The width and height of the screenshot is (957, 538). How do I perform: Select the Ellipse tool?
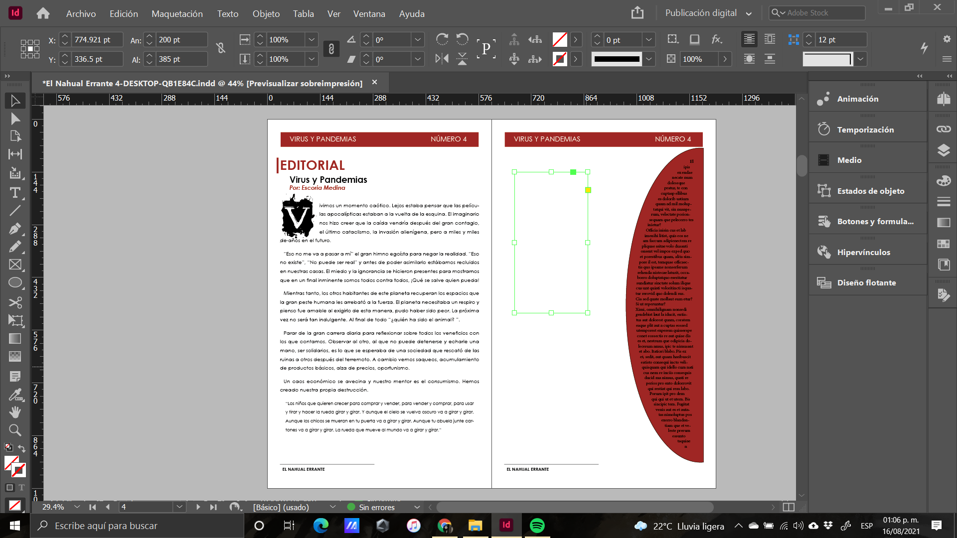15,282
